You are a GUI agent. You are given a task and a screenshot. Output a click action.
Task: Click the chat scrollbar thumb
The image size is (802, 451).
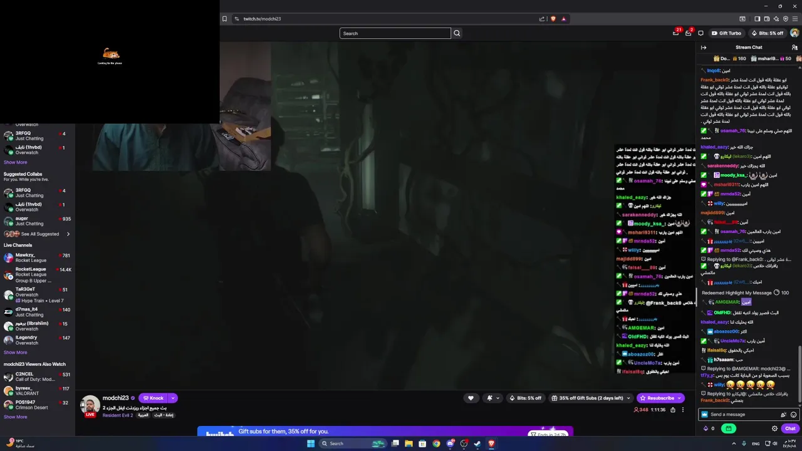coord(799,376)
